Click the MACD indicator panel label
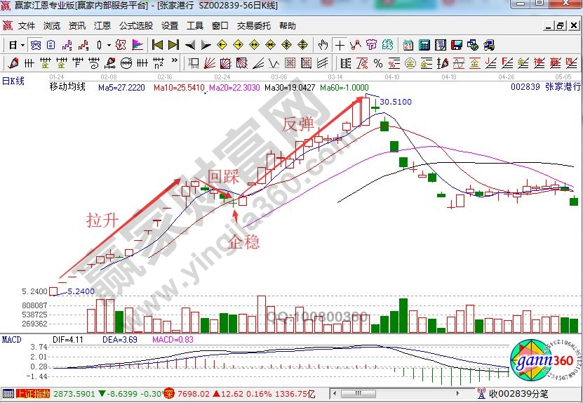 point(12,340)
